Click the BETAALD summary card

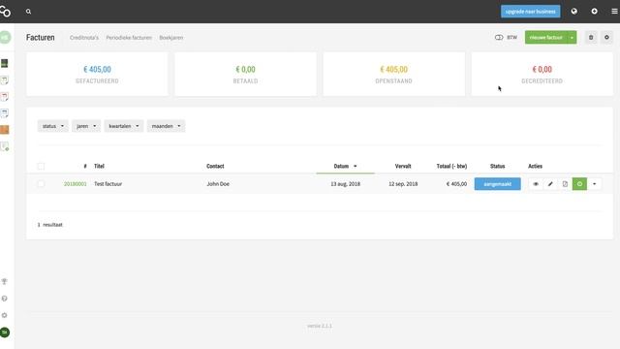point(245,74)
